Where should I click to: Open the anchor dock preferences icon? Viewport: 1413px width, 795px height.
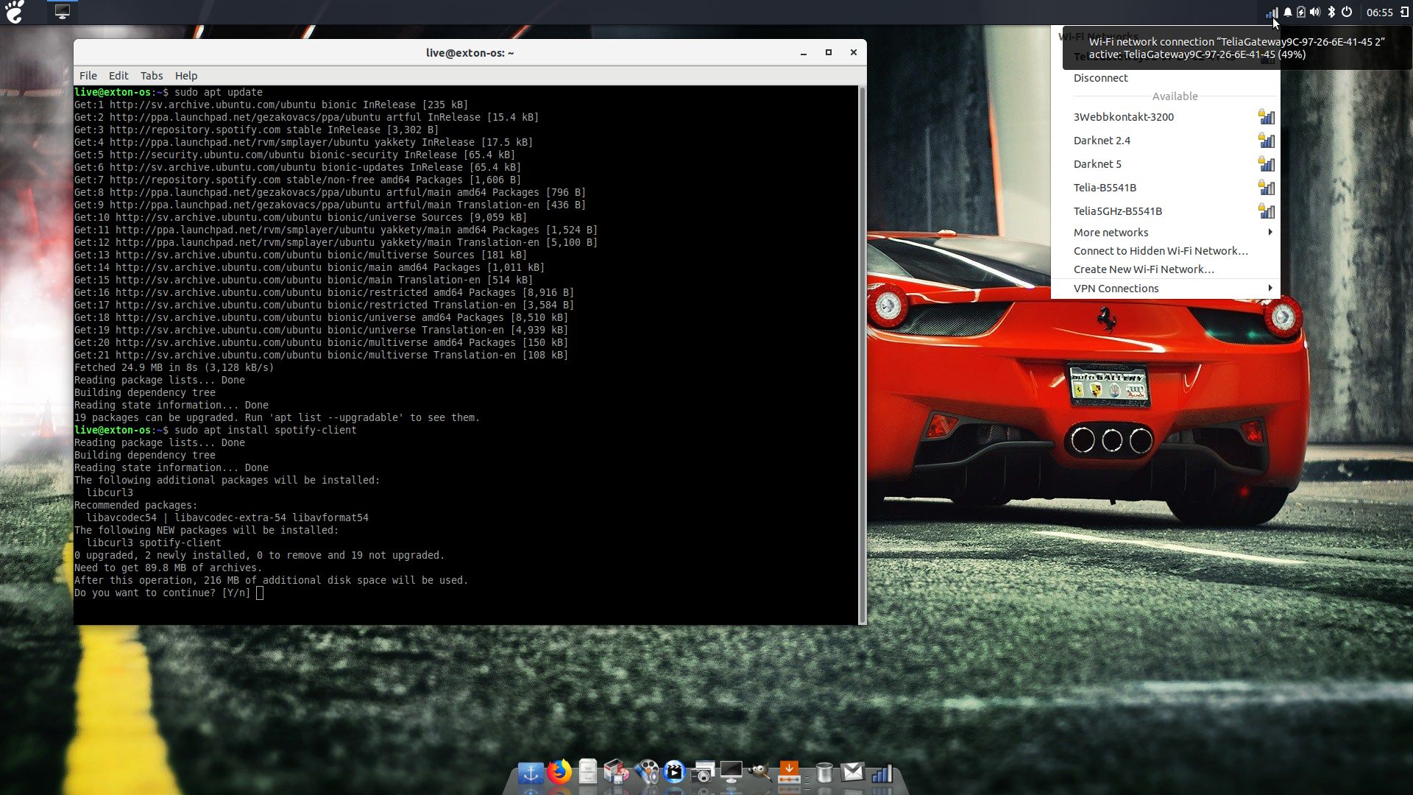pyautogui.click(x=531, y=772)
